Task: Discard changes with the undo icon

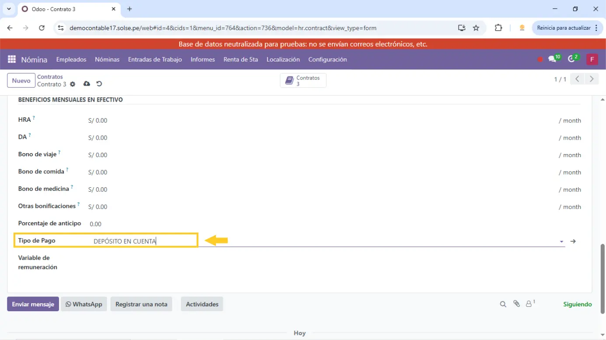Action: (x=99, y=84)
